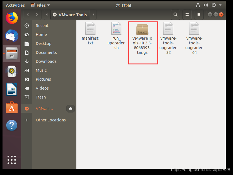
Task: Click the manifest.txt file name
Action: coord(90,40)
